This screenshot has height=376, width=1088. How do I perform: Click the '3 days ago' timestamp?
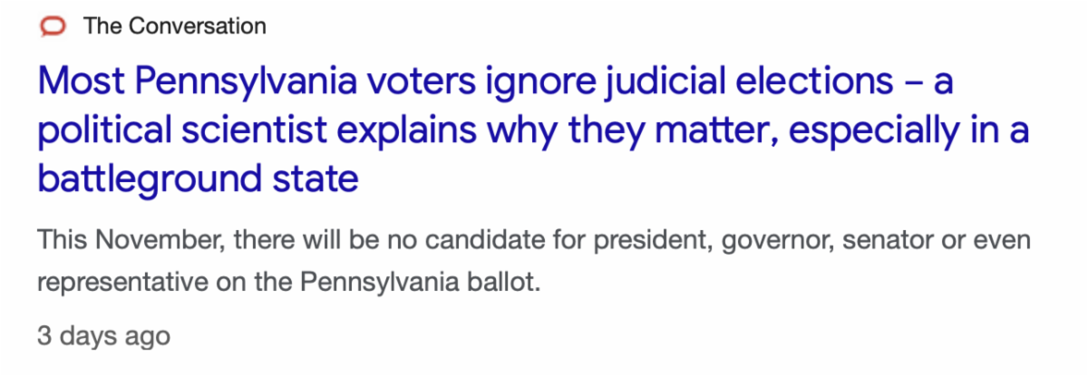[103, 336]
